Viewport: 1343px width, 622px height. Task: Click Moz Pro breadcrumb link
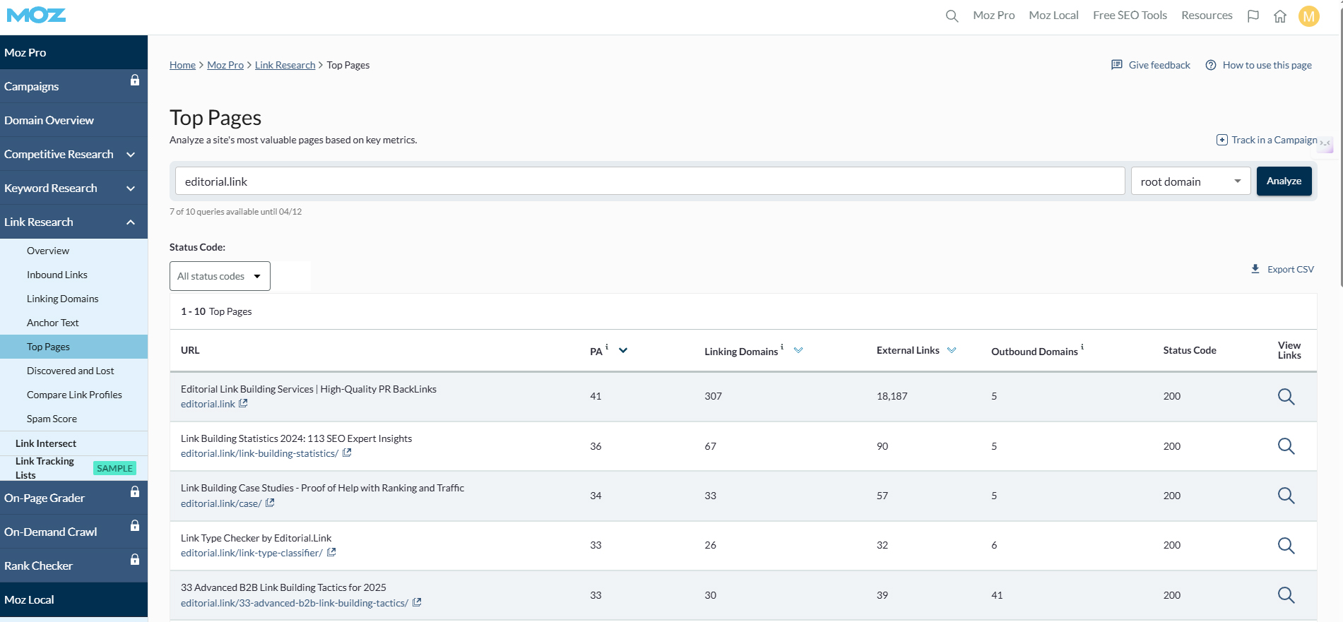(225, 65)
